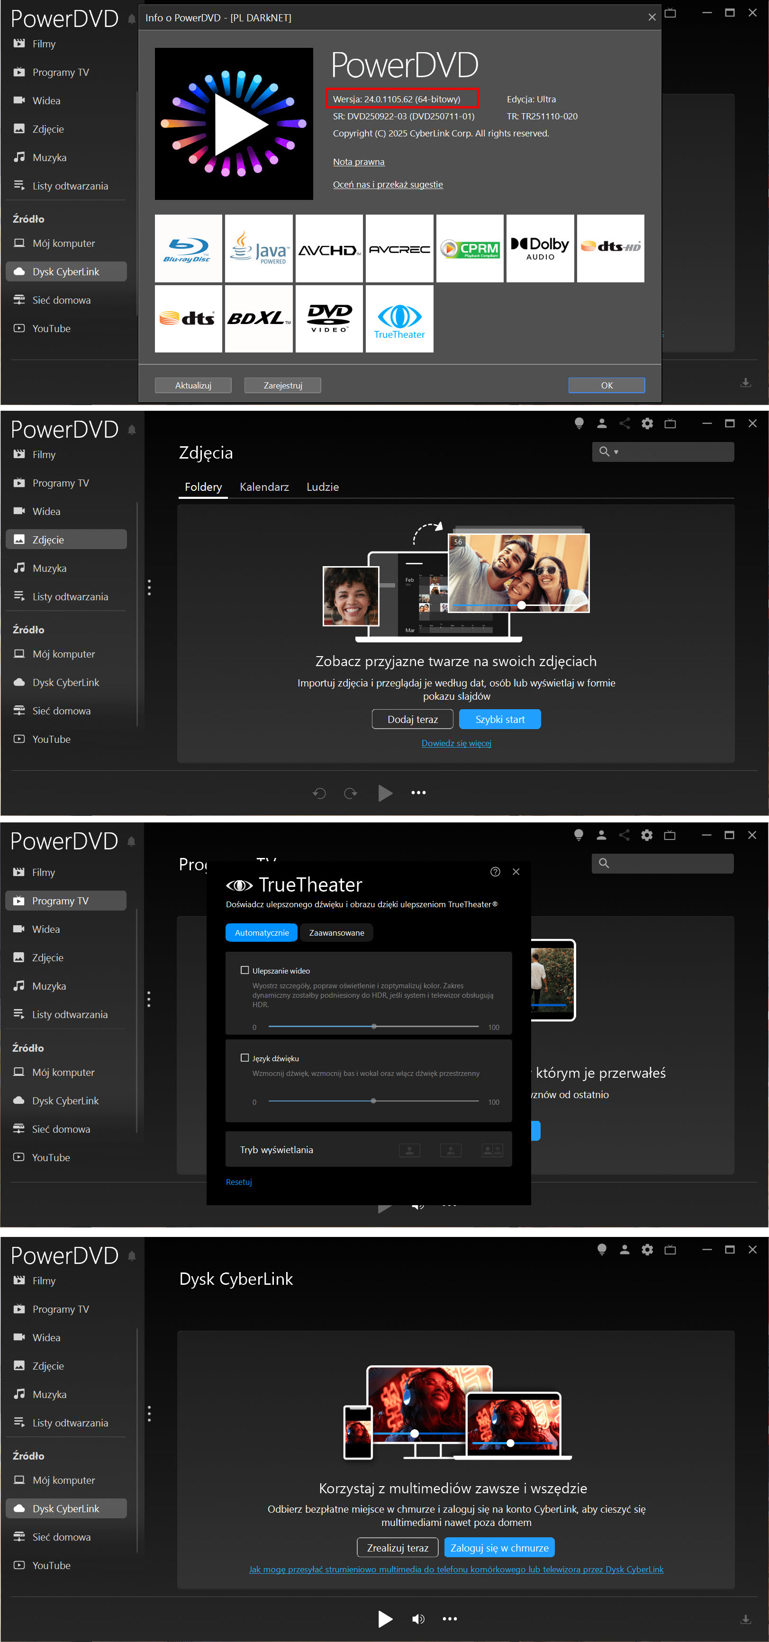Select the split-view Tryb wyświetlania mode icon
Image resolution: width=769 pixels, height=1642 pixels.
click(x=492, y=1150)
